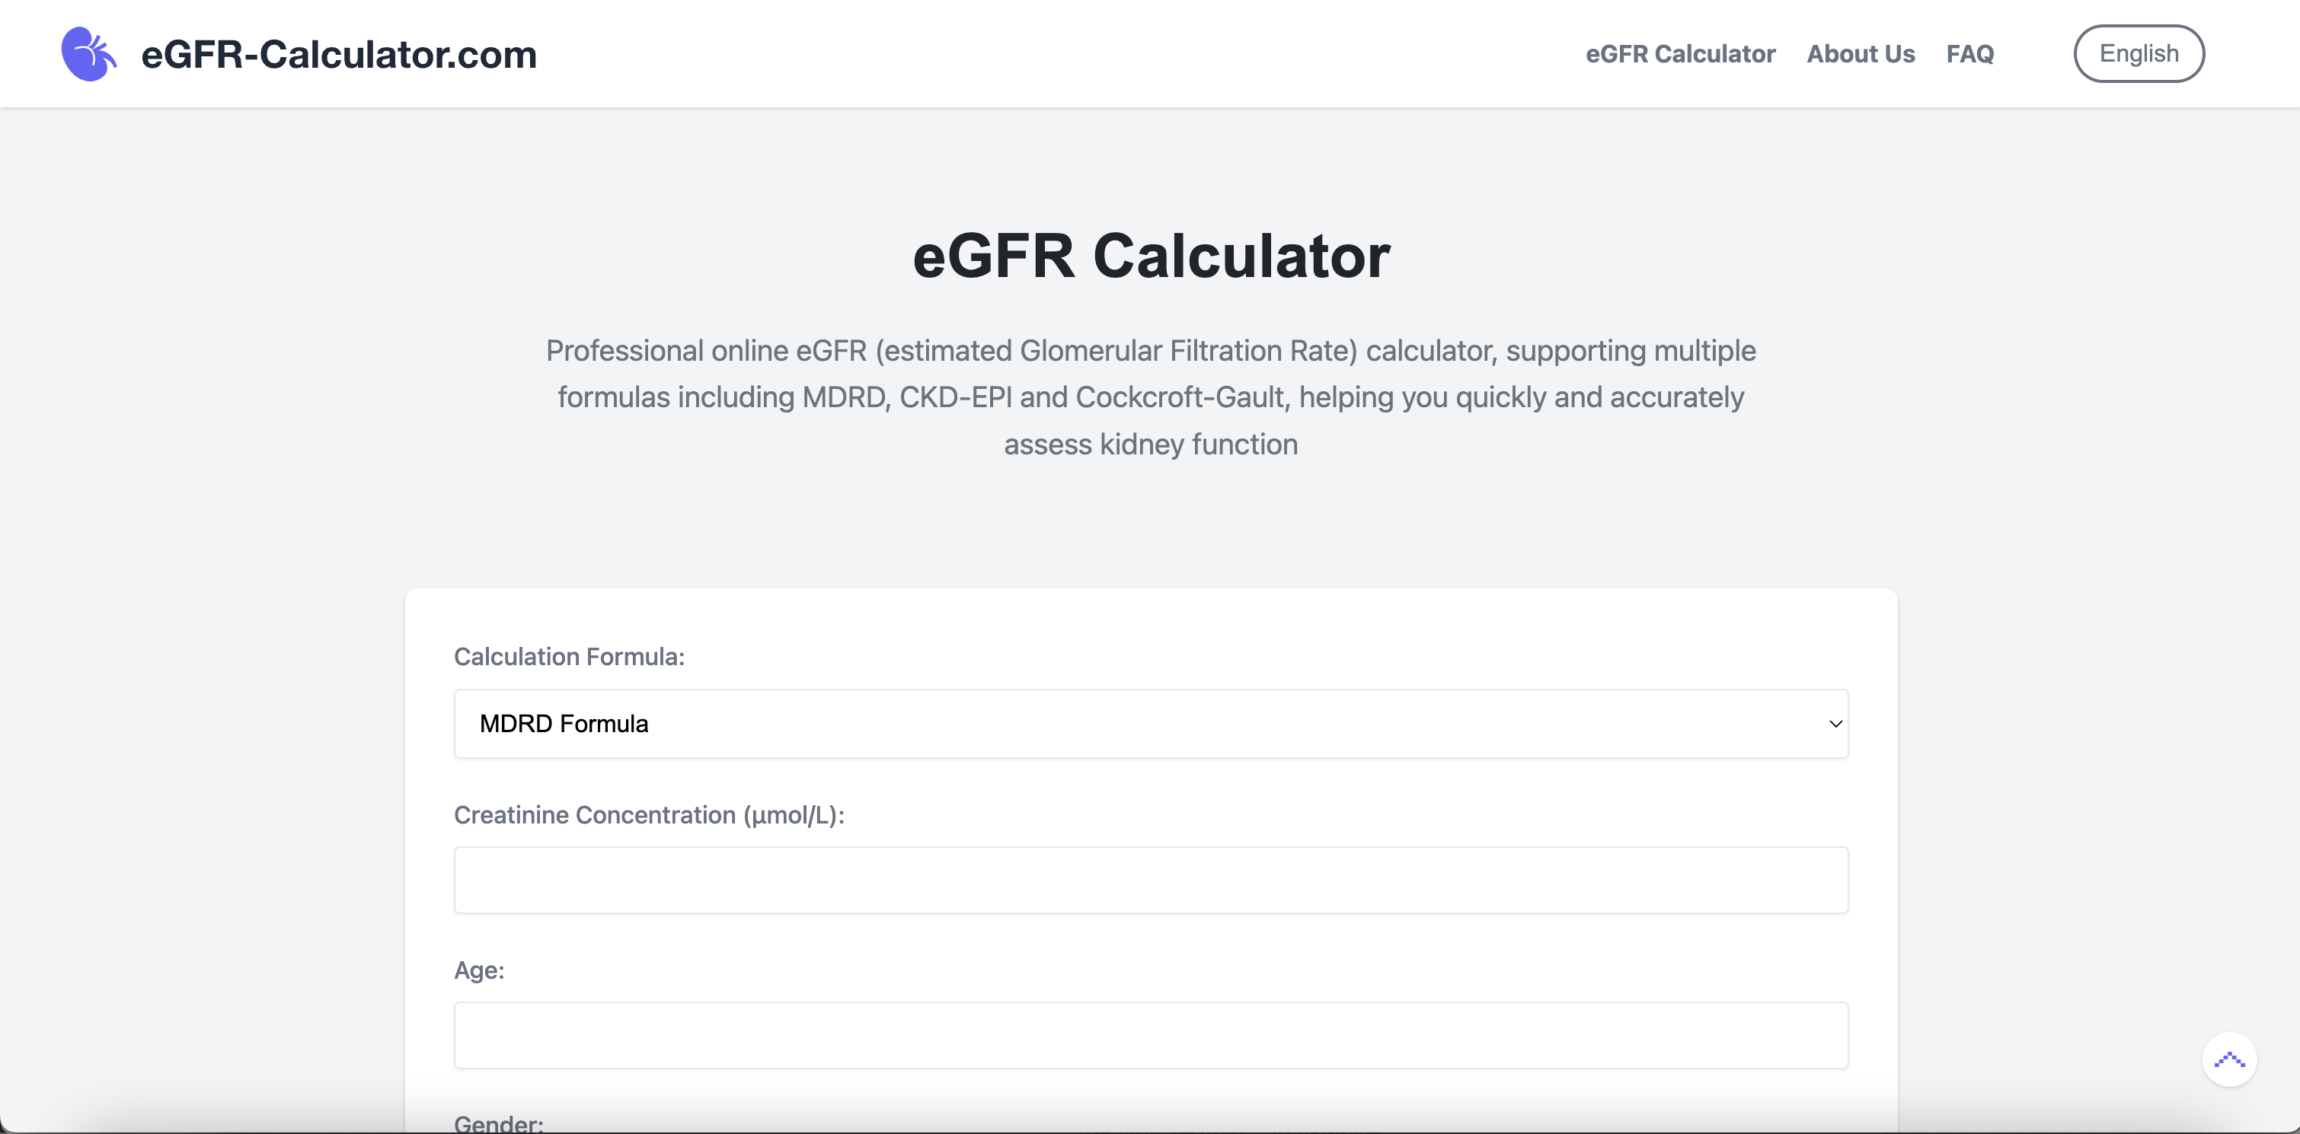Click the English language button
2300x1134 pixels.
point(2139,53)
